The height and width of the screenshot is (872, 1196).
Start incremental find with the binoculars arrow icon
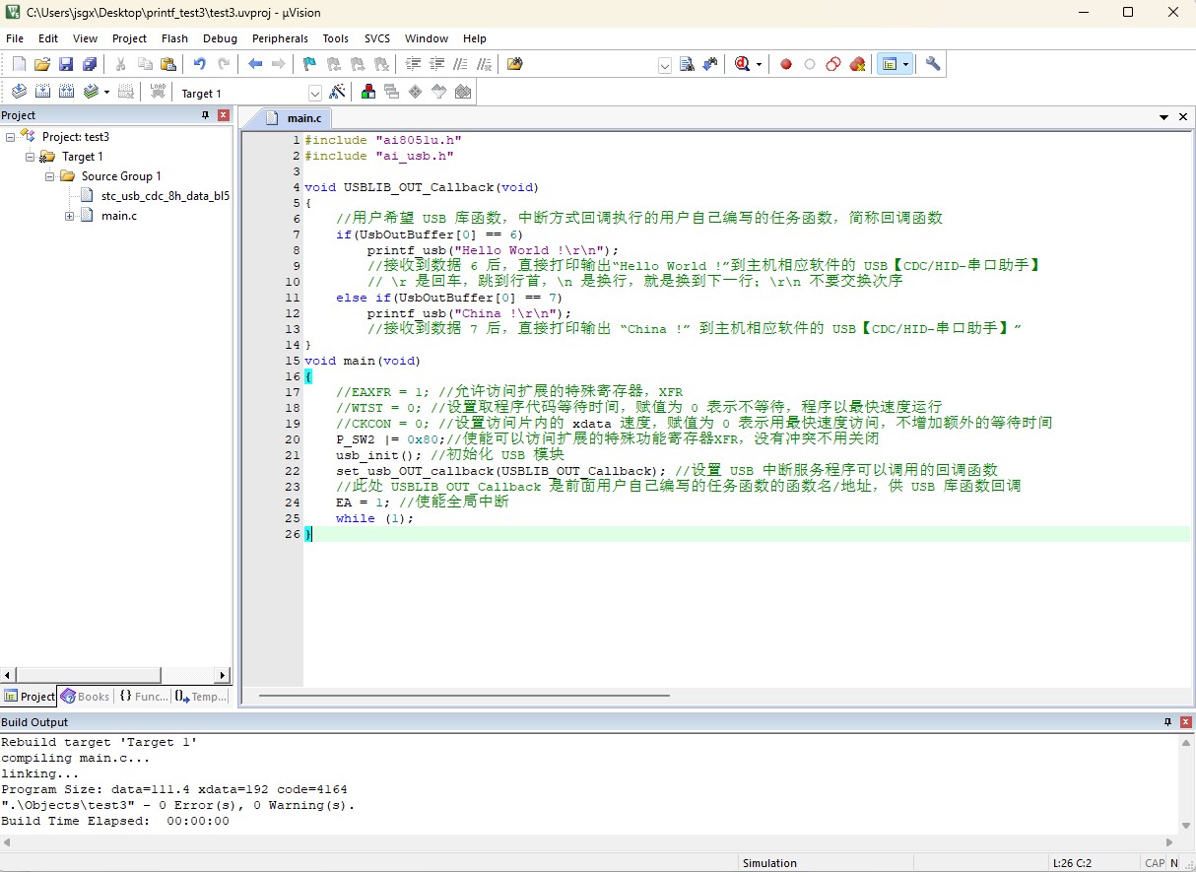click(x=711, y=64)
